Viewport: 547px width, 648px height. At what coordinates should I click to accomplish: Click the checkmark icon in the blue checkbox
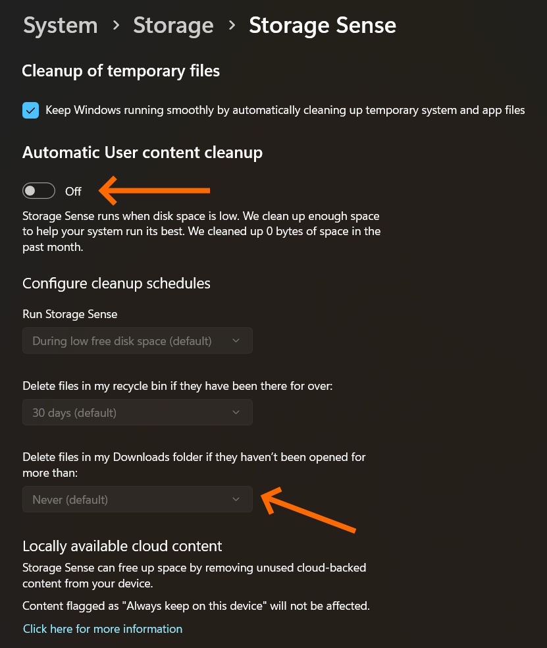[30, 110]
